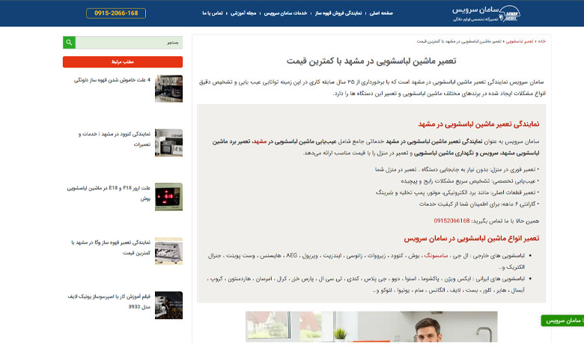The height and width of the screenshot is (346, 584).
Task: Click heading تعمیر انواع ماشین لباسشویی در سامان سرویس
Action: (472, 238)
